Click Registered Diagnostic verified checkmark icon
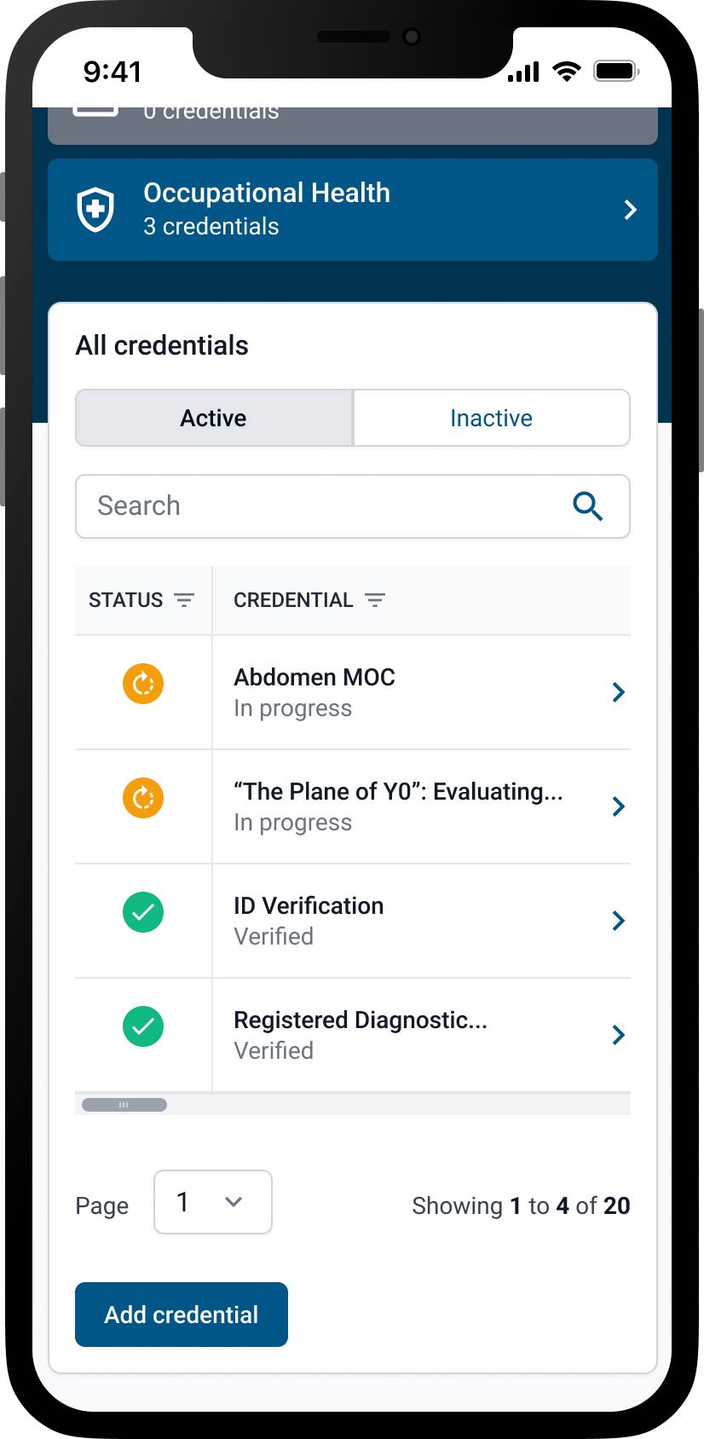The image size is (704, 1439). 143,1026
